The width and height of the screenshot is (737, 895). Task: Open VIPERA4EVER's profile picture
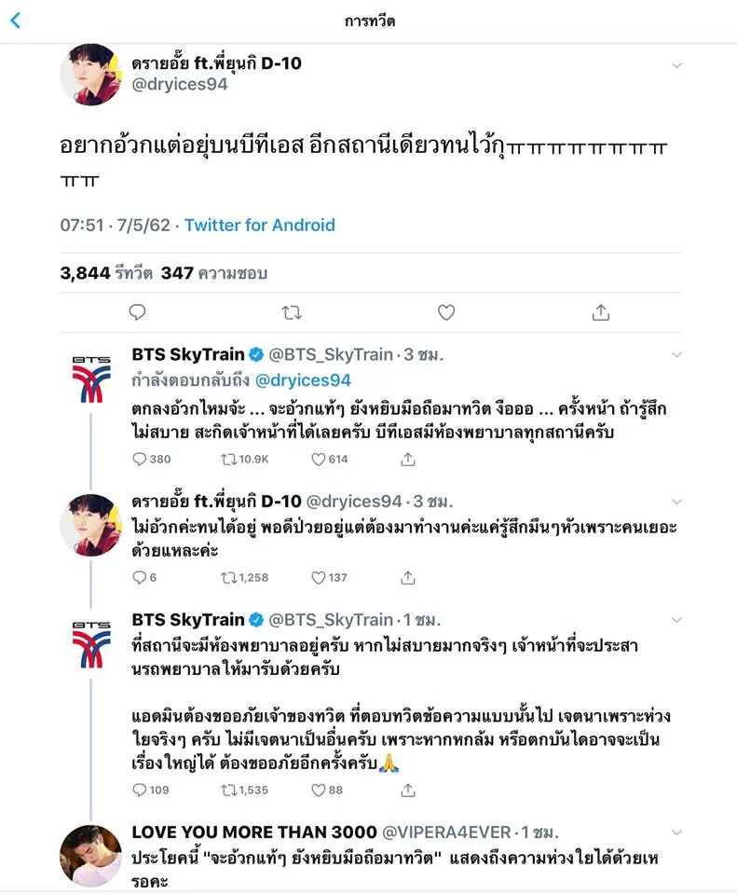(x=91, y=855)
